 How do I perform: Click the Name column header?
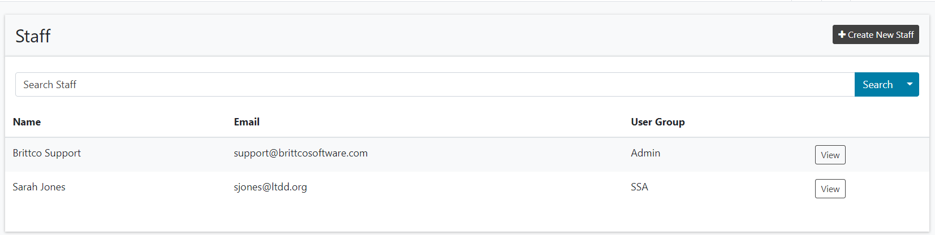point(27,122)
